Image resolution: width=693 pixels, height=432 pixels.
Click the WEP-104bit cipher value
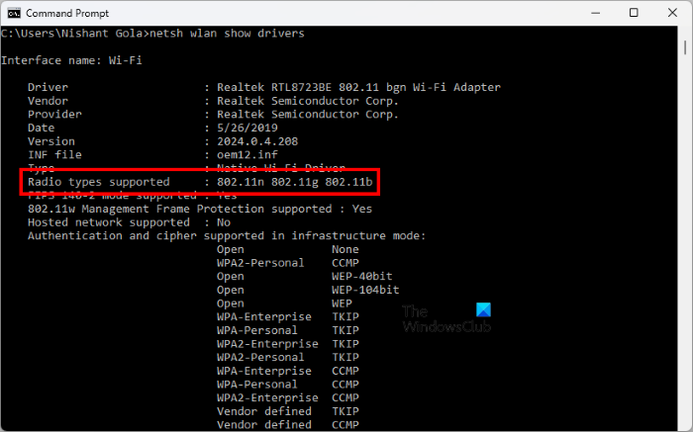pos(365,290)
